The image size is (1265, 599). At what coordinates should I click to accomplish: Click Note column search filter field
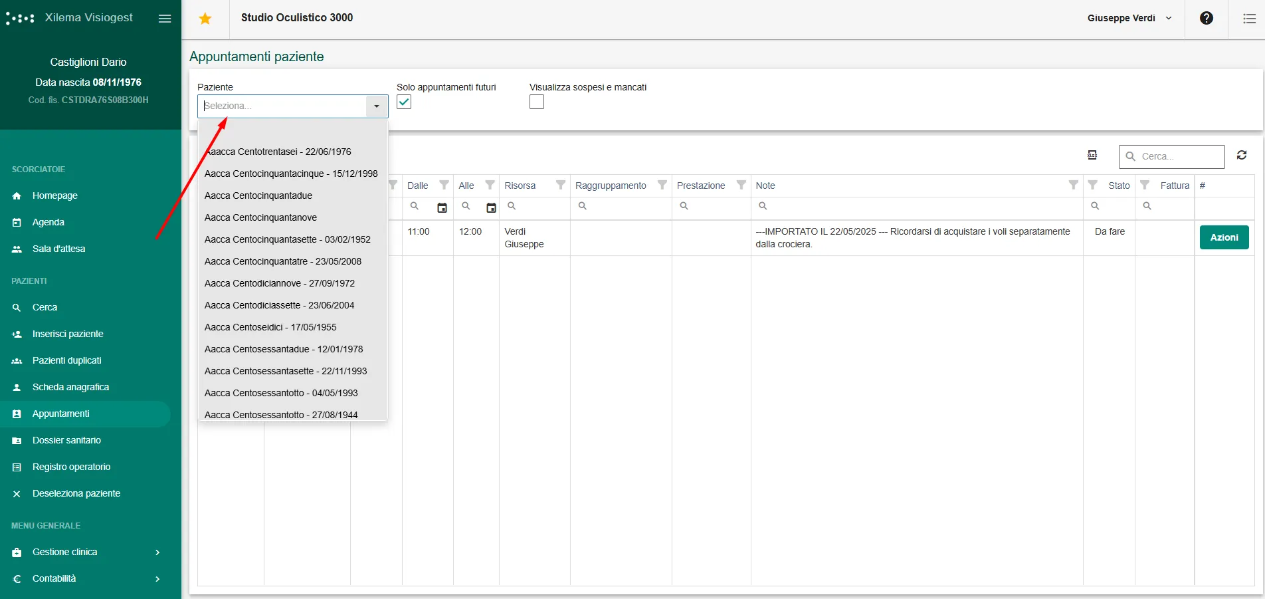pos(917,207)
